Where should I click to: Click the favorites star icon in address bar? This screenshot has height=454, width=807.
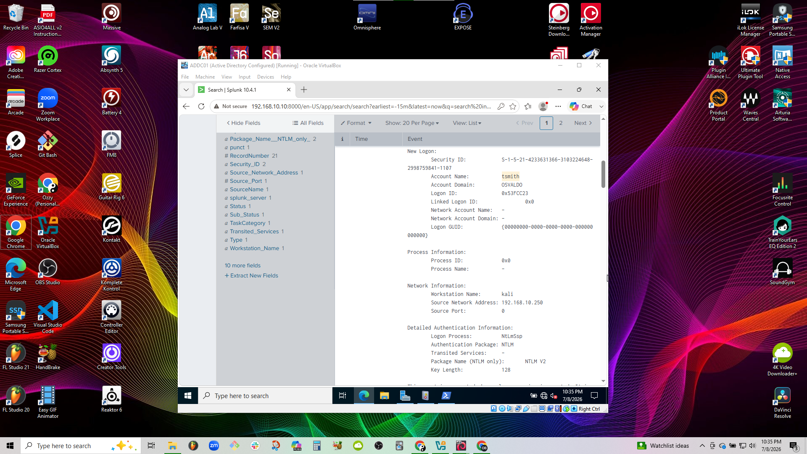click(513, 106)
